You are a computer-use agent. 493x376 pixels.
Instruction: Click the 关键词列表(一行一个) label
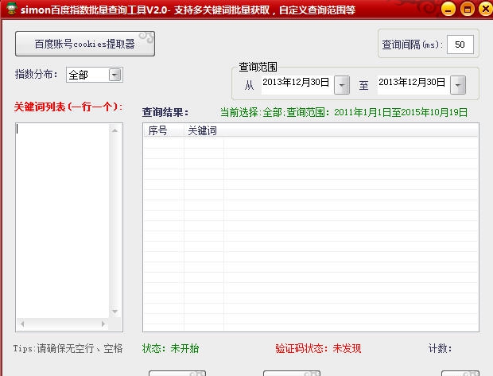pos(68,107)
